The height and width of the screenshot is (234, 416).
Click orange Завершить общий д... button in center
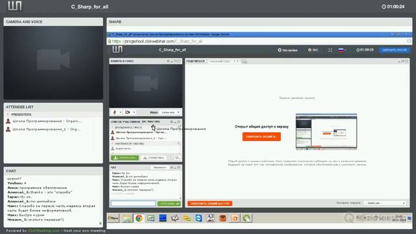pos(261,136)
